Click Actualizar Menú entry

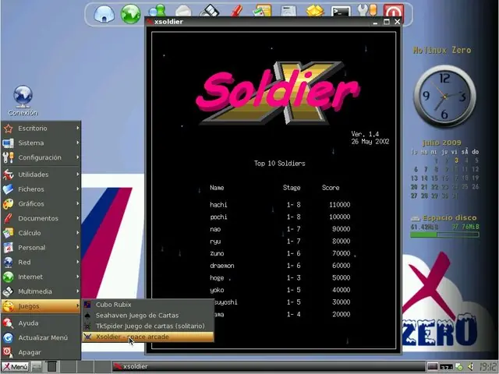point(41,337)
